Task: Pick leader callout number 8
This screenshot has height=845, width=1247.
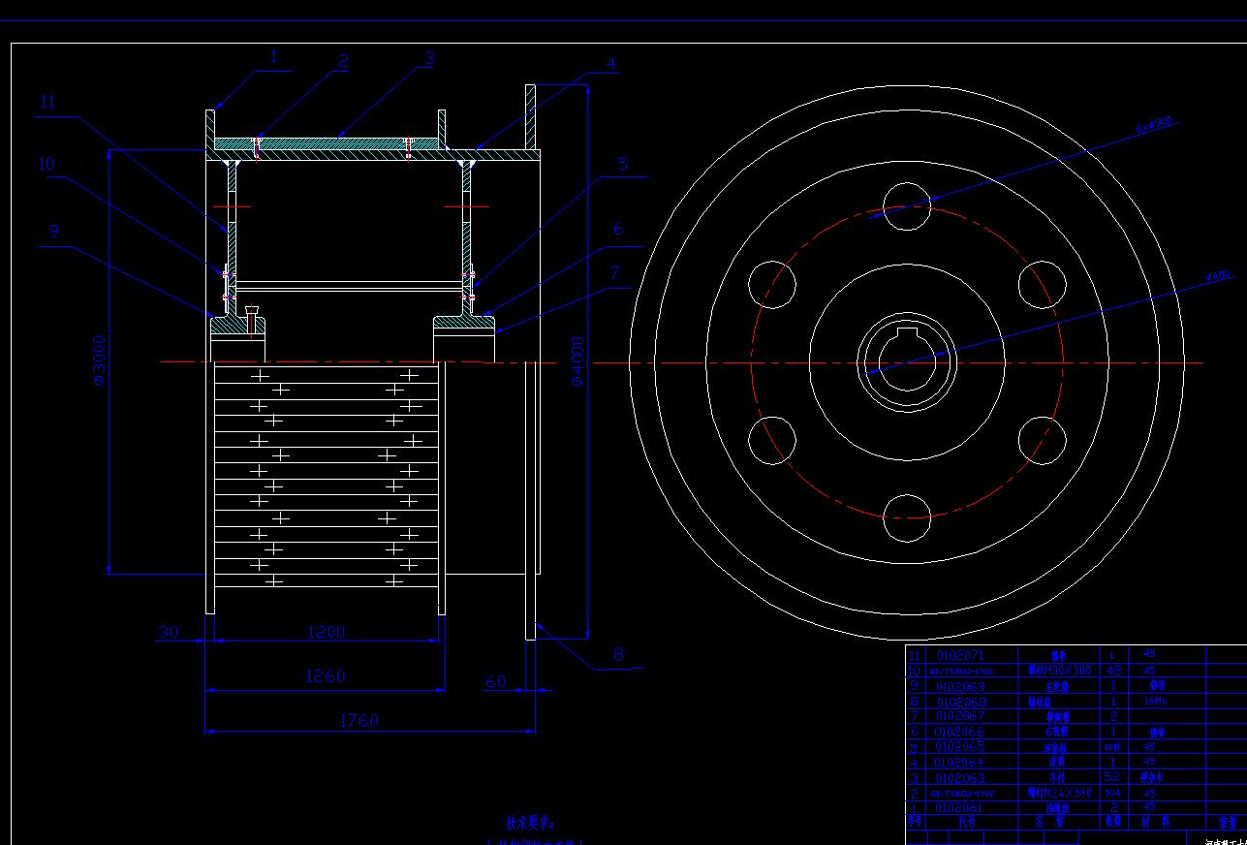Action: coord(618,654)
